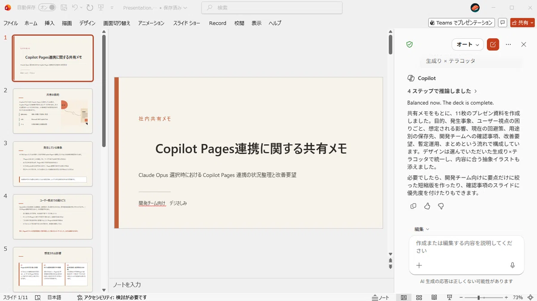Viewport: 537px width, 301px height.
Task: Click the redo icon
Action: [90, 8]
